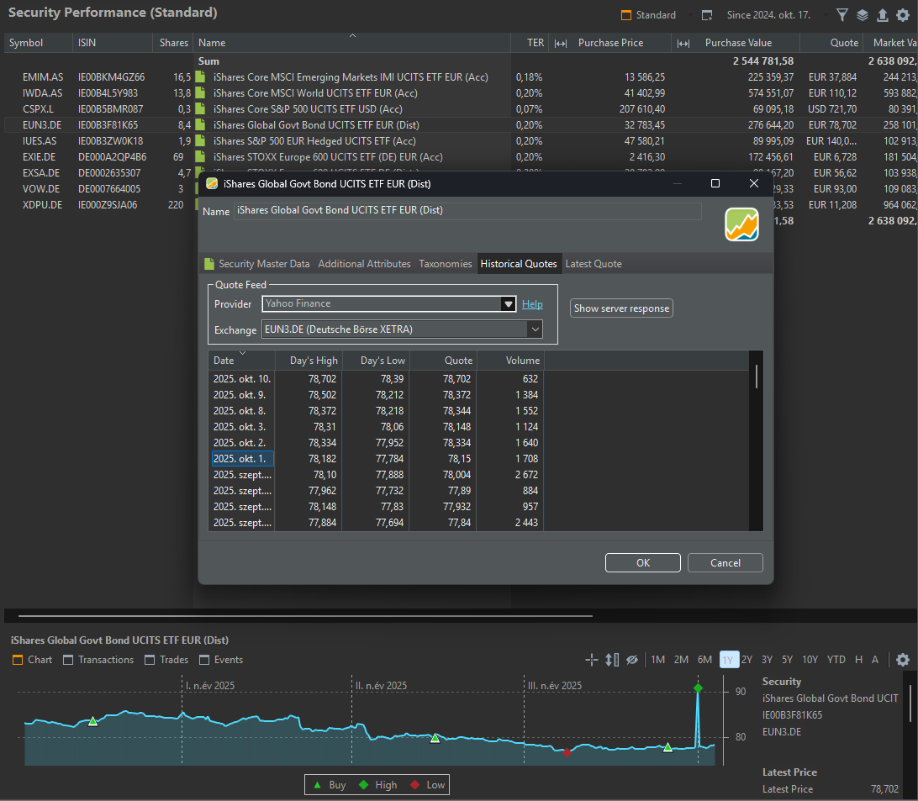
Task: Toggle the chart hide-eye icon
Action: (x=632, y=660)
